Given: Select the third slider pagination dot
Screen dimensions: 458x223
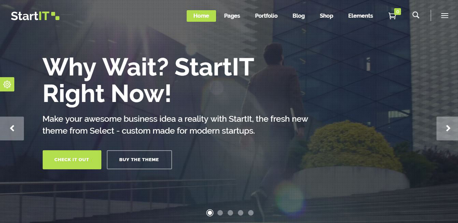Looking at the screenshot, I should [x=230, y=213].
